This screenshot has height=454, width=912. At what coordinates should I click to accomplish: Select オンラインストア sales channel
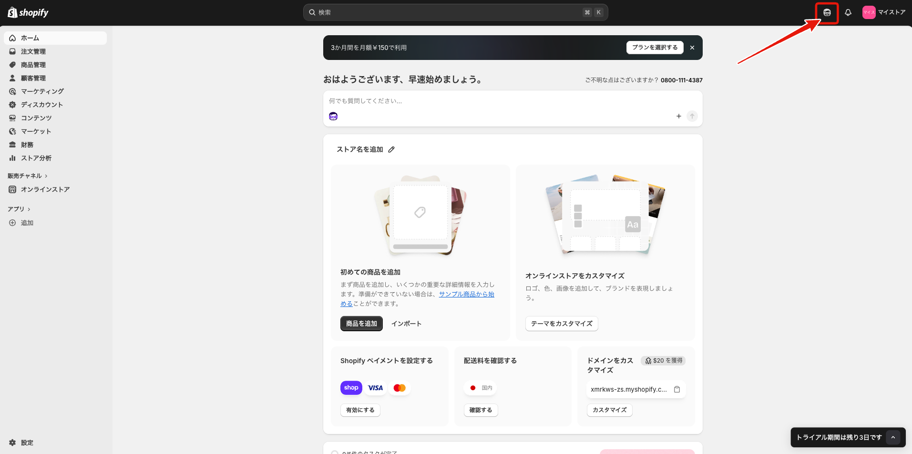45,189
